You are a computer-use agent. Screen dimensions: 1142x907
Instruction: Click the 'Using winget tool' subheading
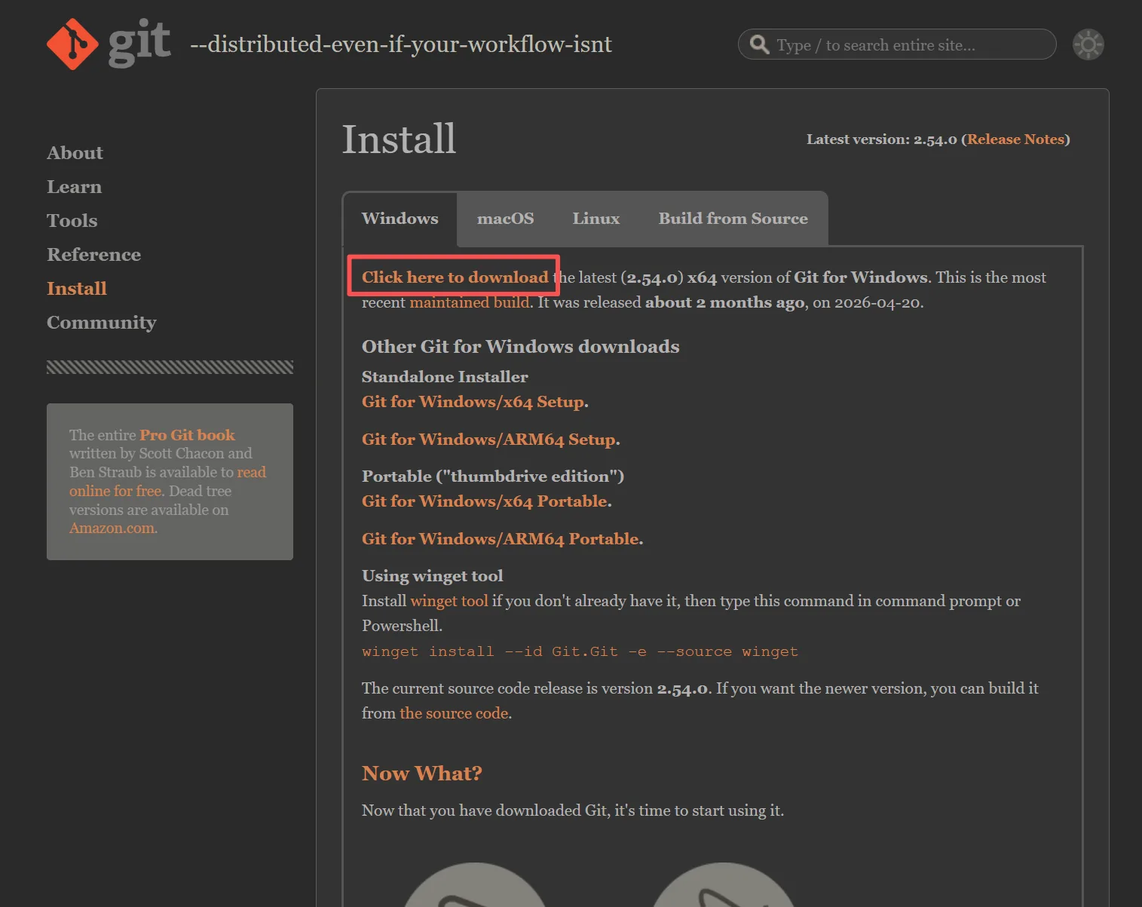[x=432, y=576]
